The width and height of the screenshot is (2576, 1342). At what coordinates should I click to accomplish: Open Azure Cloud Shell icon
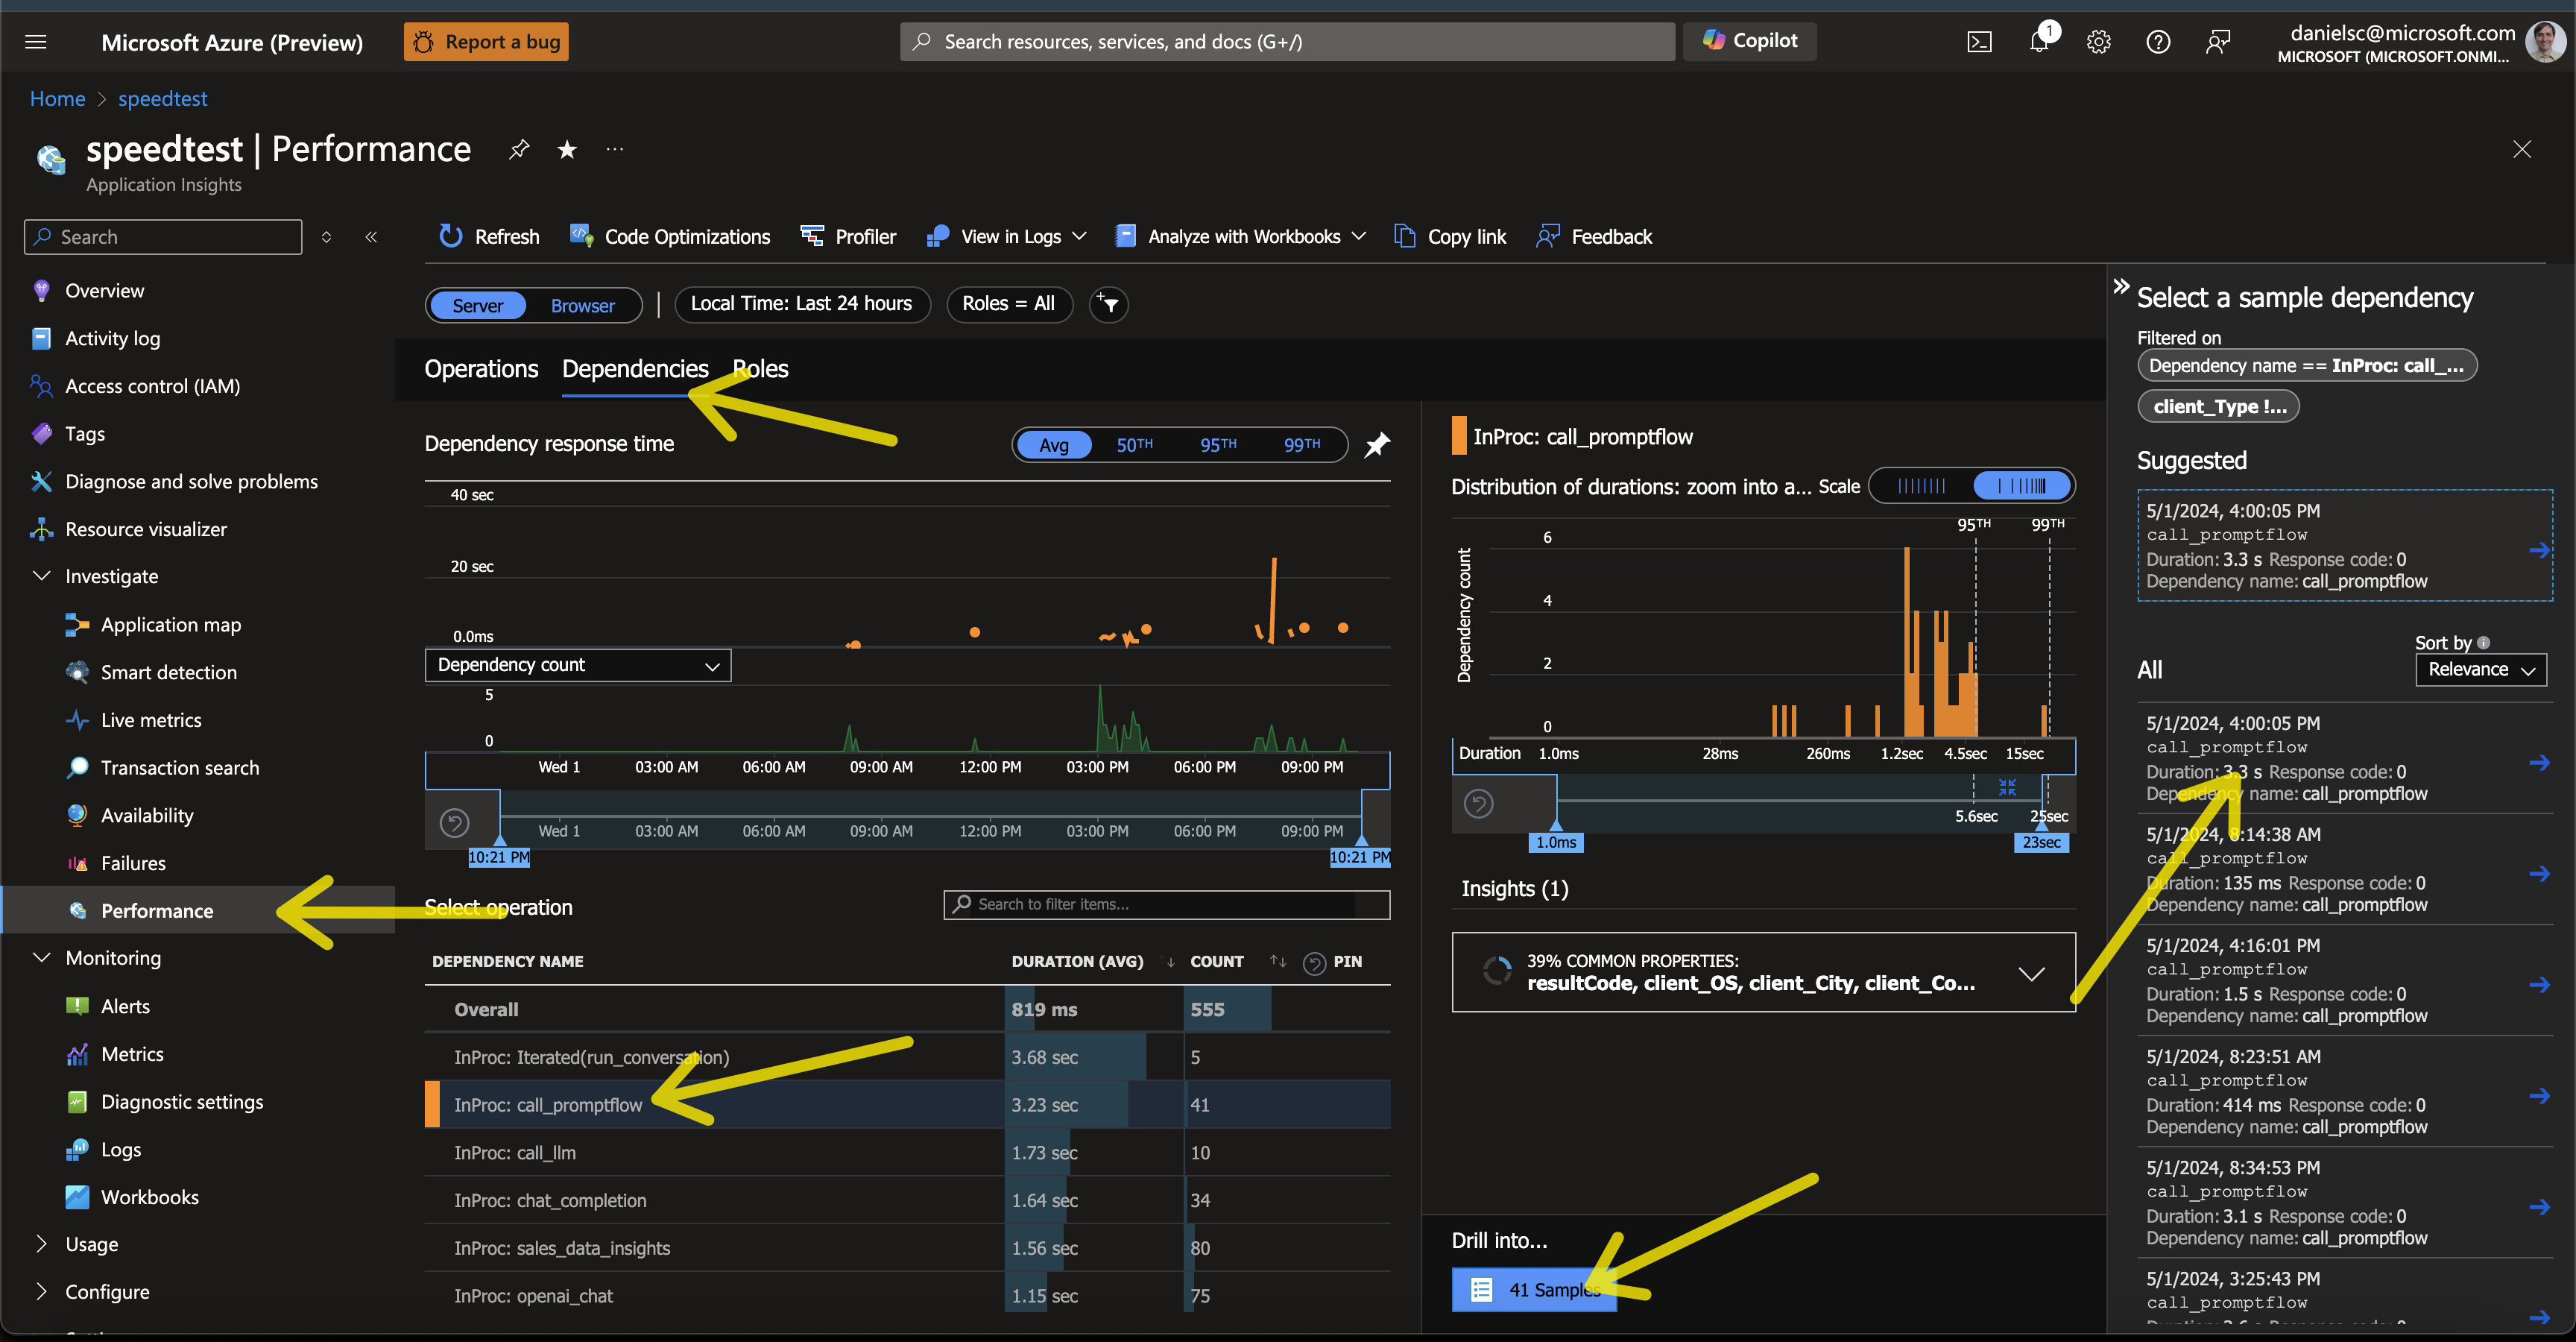pos(1979,42)
